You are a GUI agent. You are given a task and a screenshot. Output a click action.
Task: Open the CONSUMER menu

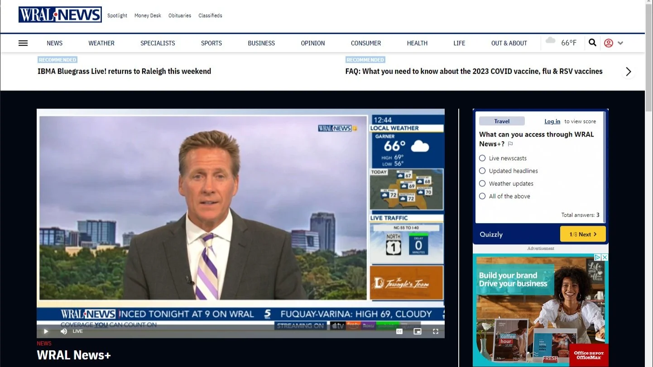tap(366, 43)
